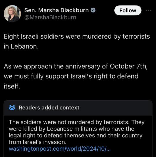Click the note line "legal right to defend themselves"
This screenshot has height=157, width=156.
coord(52,135)
